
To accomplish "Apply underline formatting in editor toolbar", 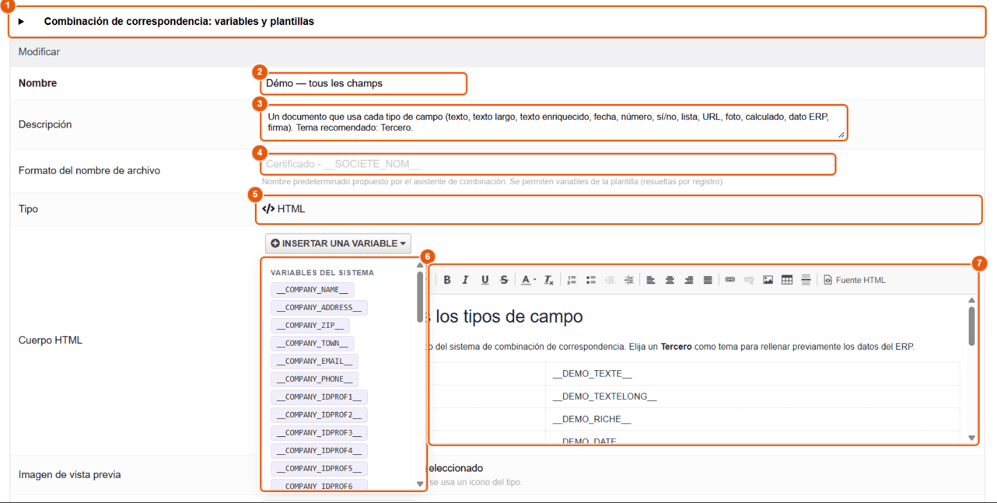I will pyautogui.click(x=485, y=280).
